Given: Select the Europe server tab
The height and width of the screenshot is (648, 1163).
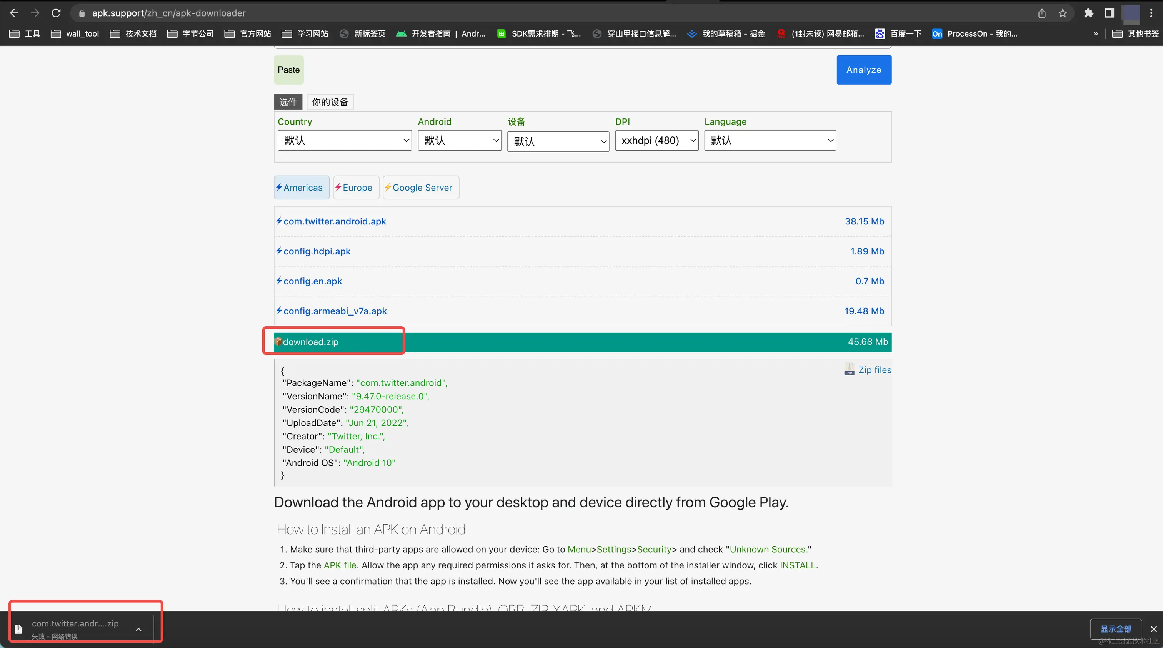Looking at the screenshot, I should [356, 187].
